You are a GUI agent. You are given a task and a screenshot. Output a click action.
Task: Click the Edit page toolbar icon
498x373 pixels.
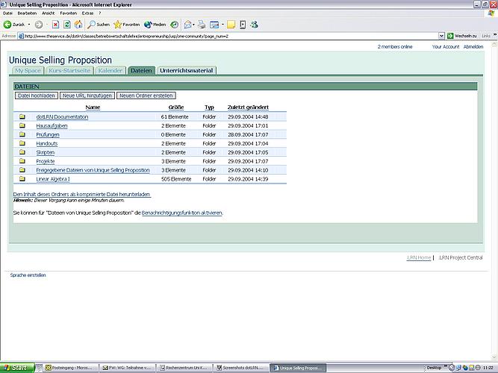[x=215, y=25]
